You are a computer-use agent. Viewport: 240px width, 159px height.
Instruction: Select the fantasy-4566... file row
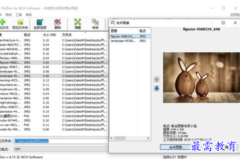(x=54, y=58)
